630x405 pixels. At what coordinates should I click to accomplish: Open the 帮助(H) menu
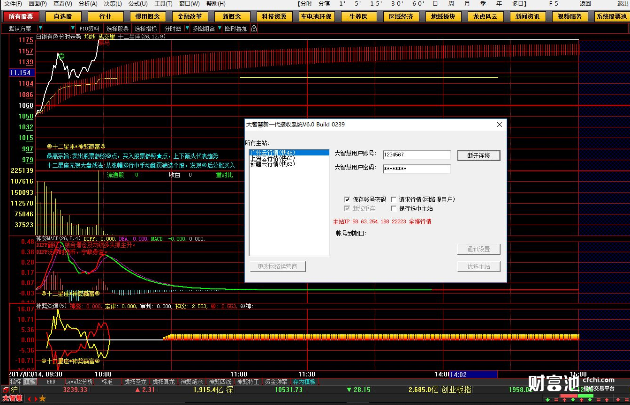[215, 4]
